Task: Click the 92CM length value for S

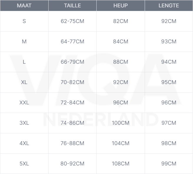Action: coord(169,21)
